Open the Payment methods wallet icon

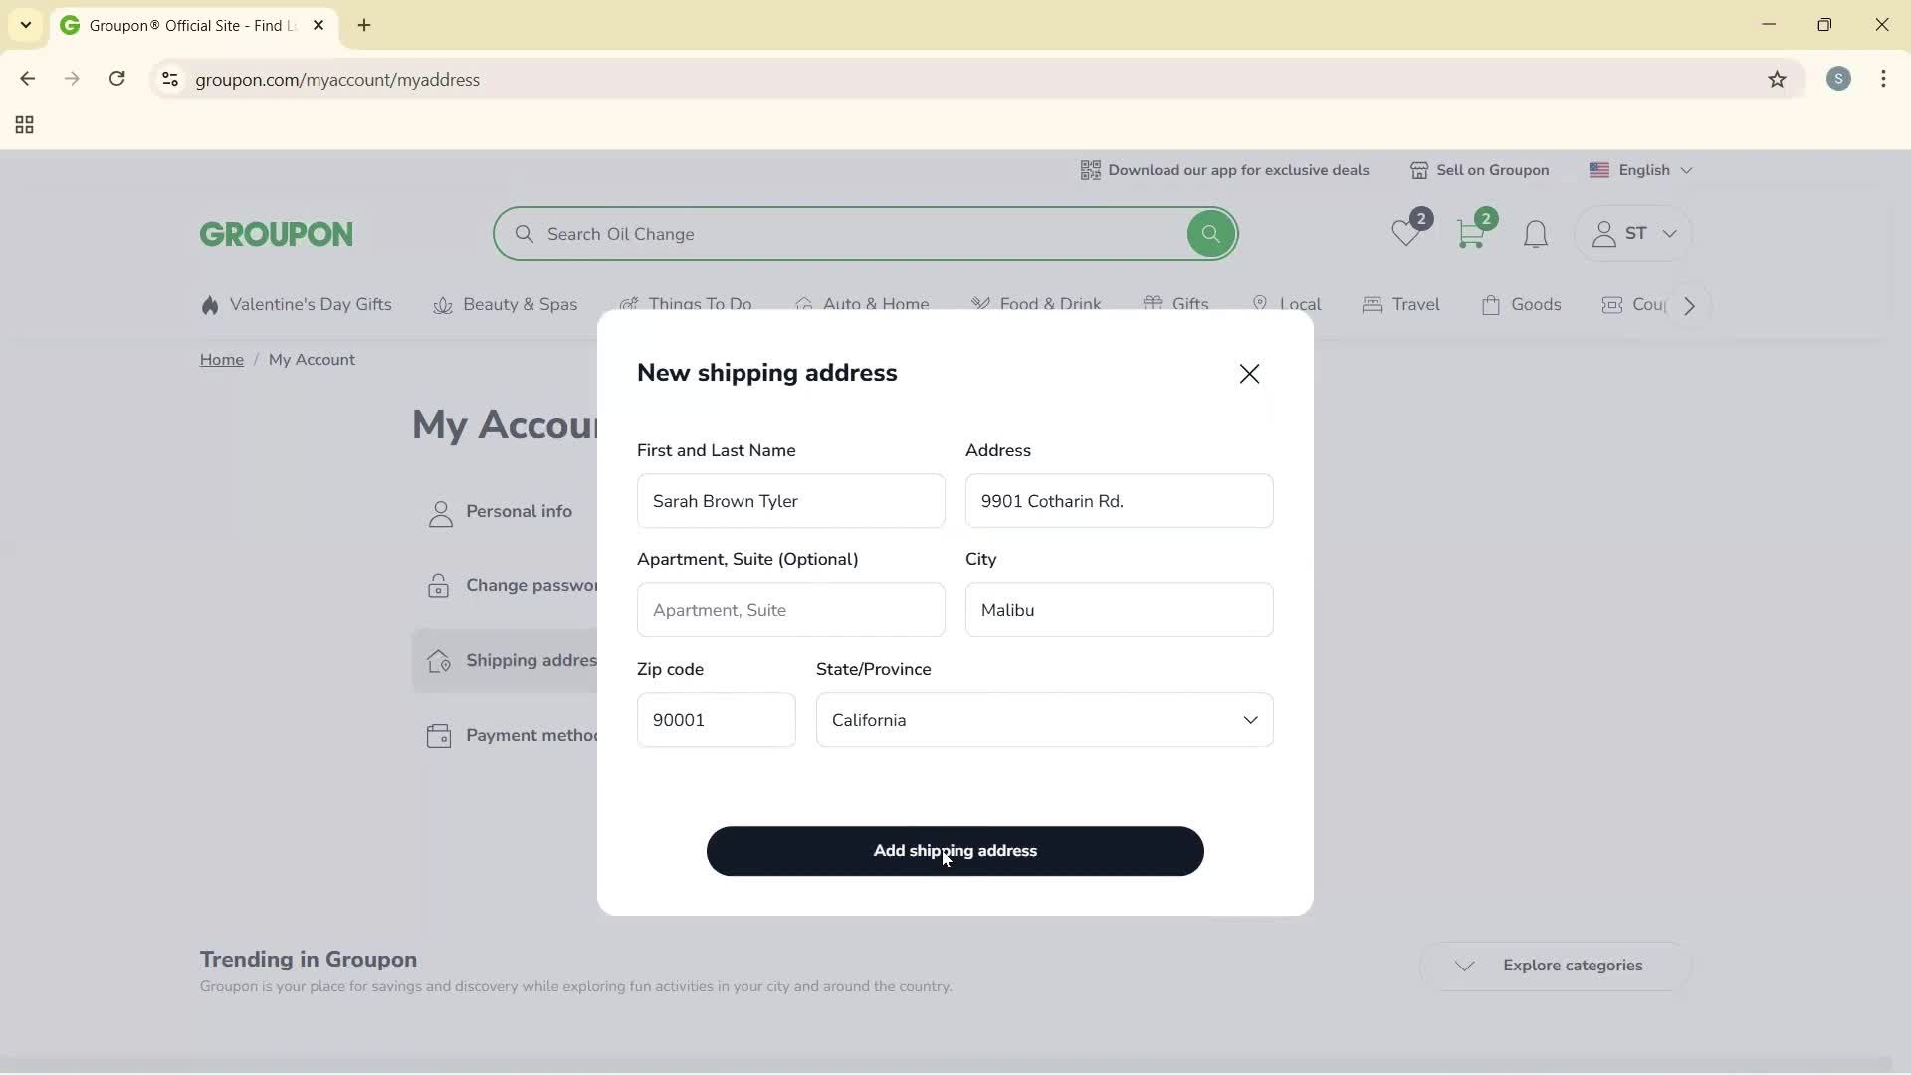coord(439,735)
